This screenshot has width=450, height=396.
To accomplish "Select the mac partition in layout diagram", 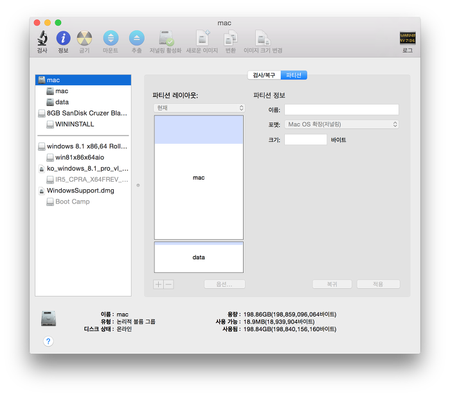I will (x=199, y=177).
